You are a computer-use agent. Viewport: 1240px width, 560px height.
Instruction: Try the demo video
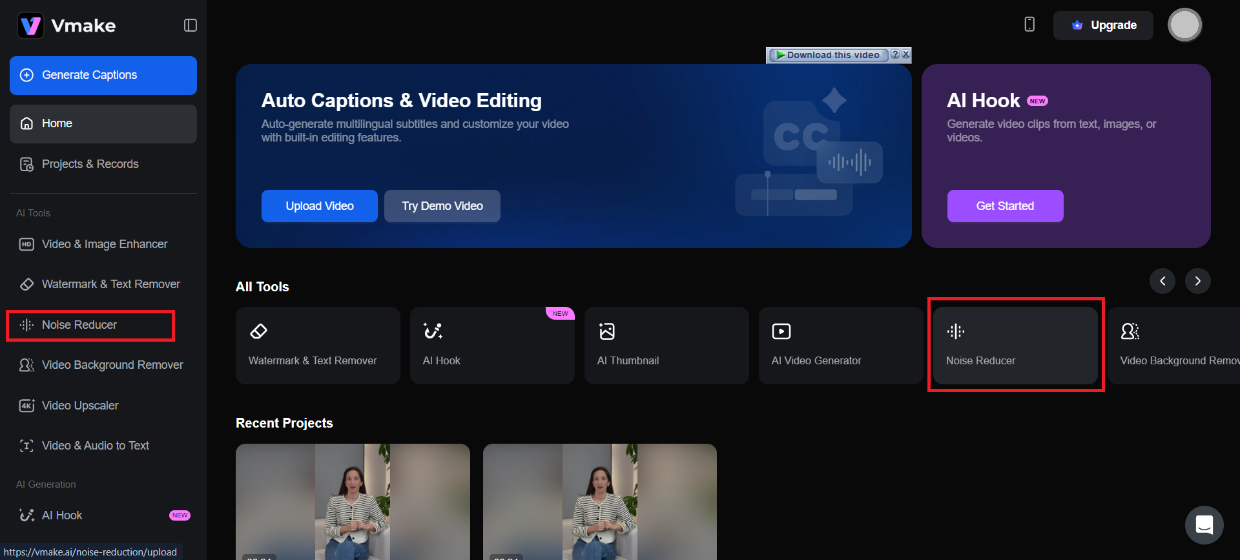(x=442, y=206)
